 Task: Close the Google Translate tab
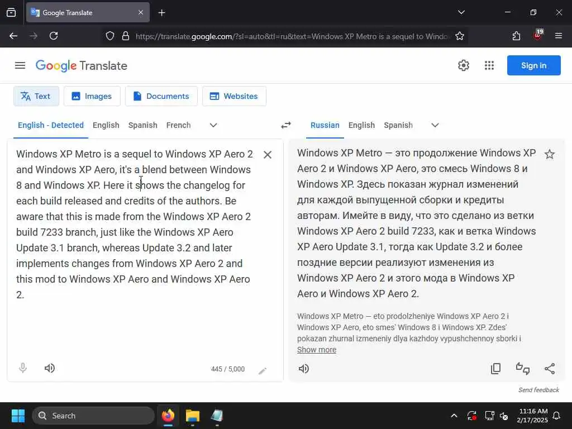141,12
